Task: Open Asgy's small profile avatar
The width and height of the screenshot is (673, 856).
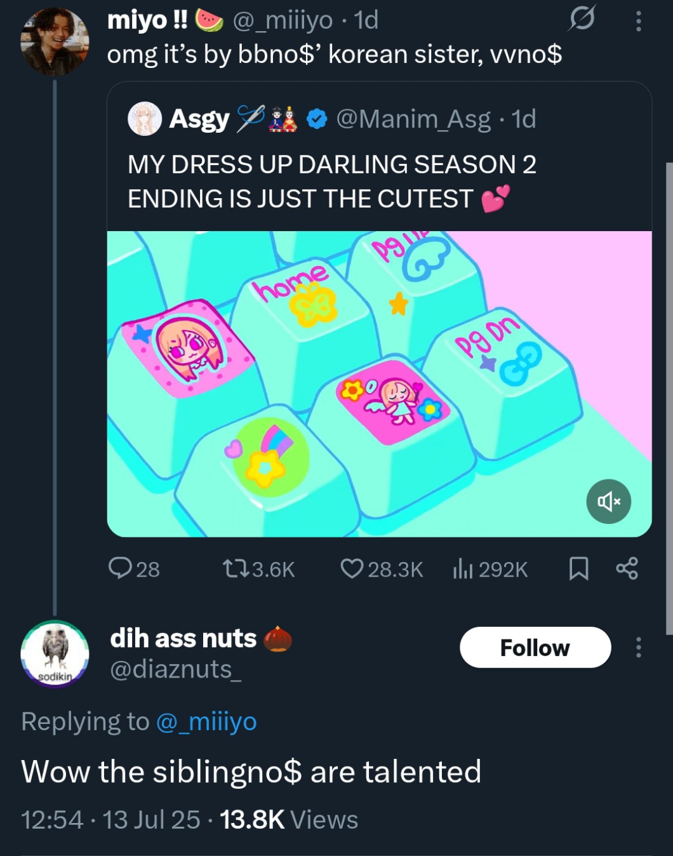Action: click(145, 119)
